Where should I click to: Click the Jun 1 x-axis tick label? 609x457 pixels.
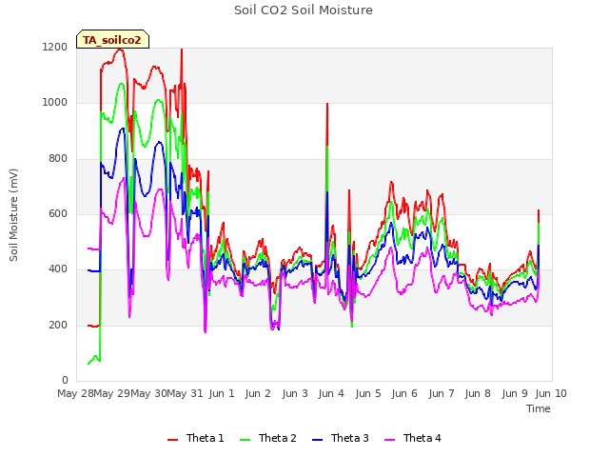[x=222, y=393]
